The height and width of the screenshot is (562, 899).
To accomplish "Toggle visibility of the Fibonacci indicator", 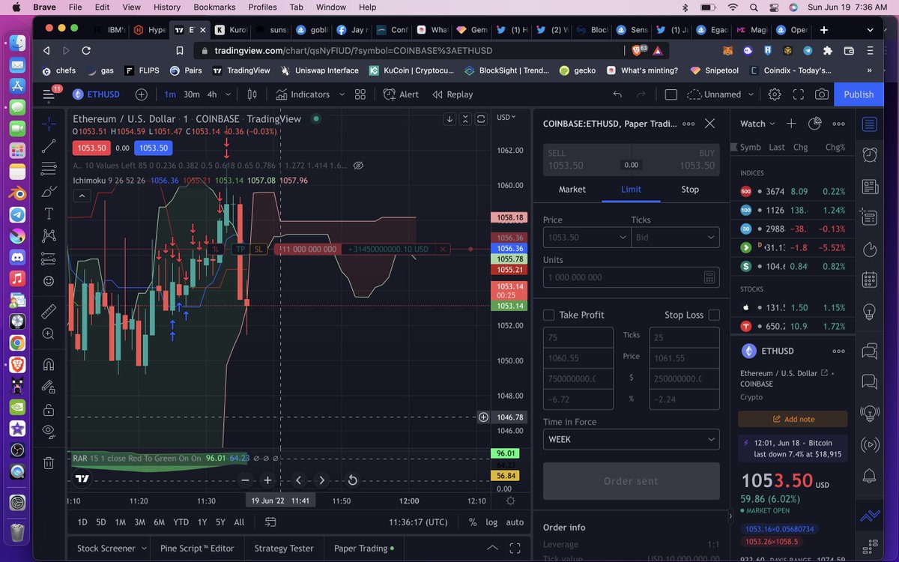I will (358, 166).
